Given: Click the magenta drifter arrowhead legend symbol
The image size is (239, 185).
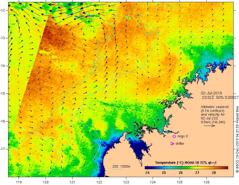Looking at the screenshot, I should click(x=172, y=144).
